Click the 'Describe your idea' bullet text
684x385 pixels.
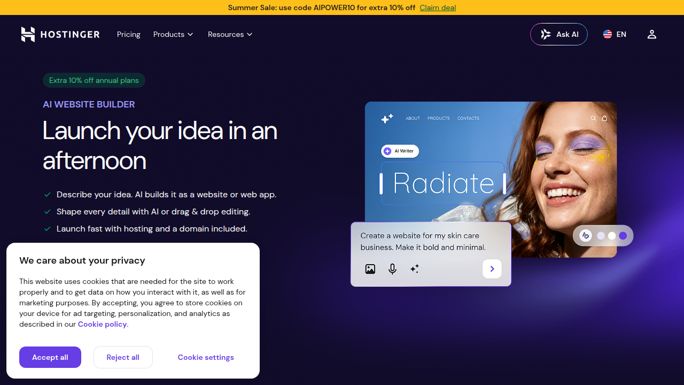(x=167, y=195)
